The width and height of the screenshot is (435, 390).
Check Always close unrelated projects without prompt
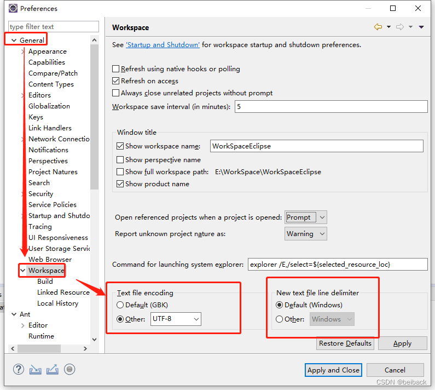pyautogui.click(x=115, y=93)
